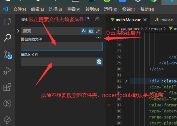Click the size="mini" code text
Viewport: 177px width, 126px height.
pos(162,87)
